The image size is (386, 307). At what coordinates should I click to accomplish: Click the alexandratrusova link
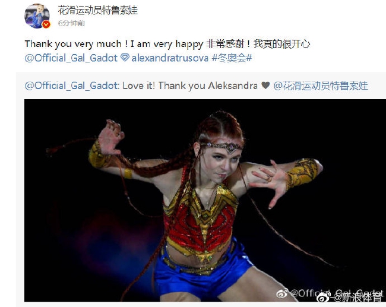[170, 58]
